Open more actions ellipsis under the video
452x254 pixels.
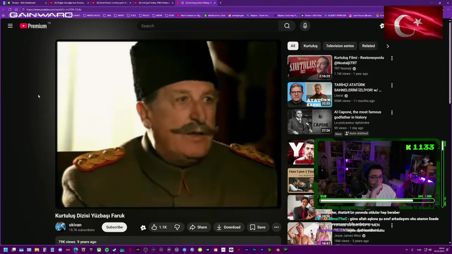point(276,227)
